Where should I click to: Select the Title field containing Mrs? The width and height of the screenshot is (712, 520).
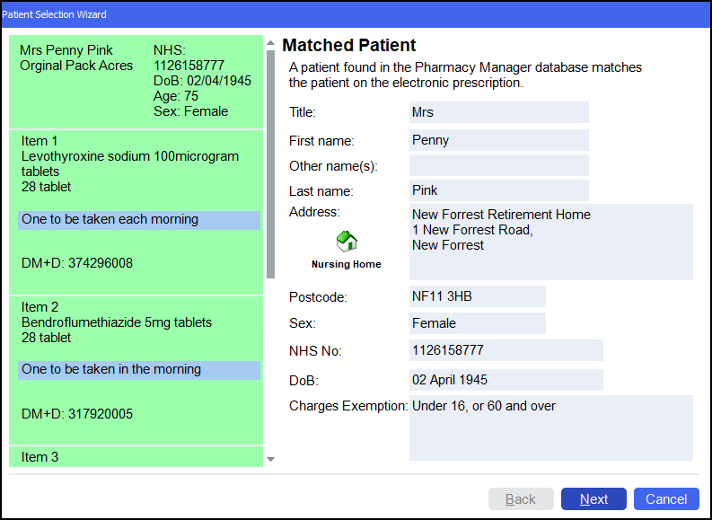click(498, 112)
